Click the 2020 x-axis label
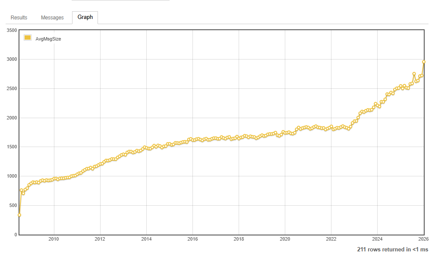This screenshot has height=257, width=435. click(x=285, y=239)
